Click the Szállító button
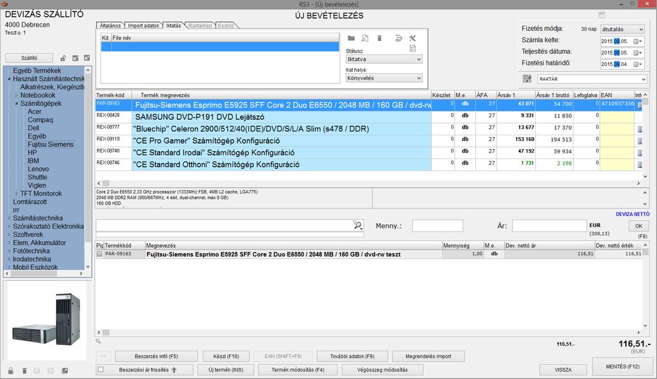 [30, 58]
